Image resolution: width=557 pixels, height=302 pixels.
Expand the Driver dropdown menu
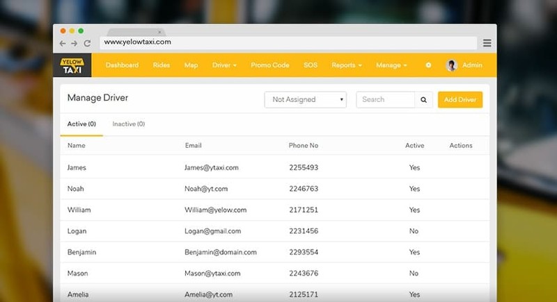click(x=224, y=65)
